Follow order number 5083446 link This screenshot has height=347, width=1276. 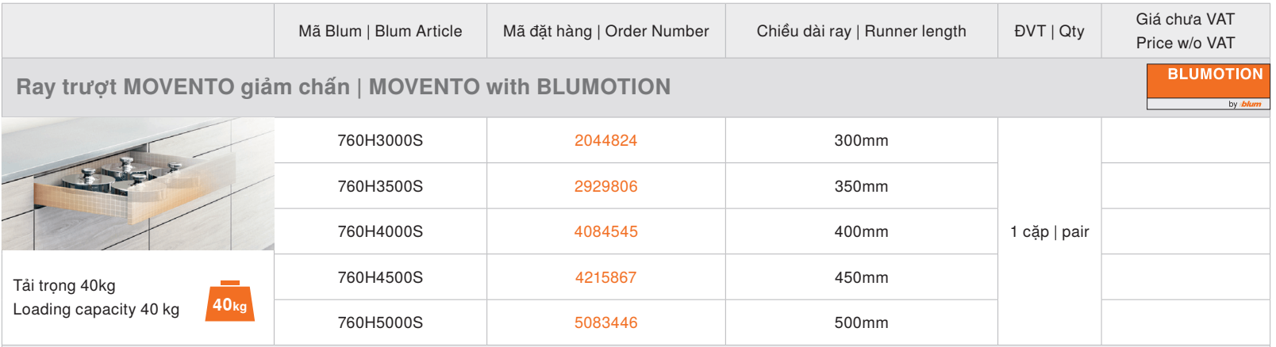tap(605, 322)
